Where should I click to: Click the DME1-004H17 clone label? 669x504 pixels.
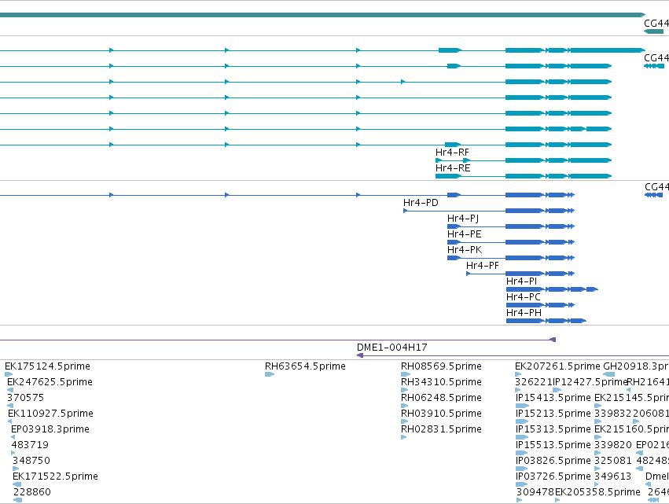click(x=392, y=348)
